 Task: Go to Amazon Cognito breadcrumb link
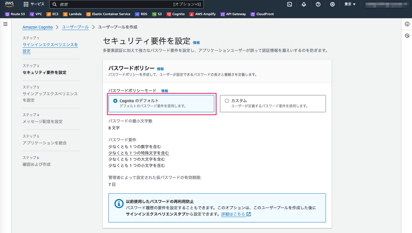[x=38, y=27]
